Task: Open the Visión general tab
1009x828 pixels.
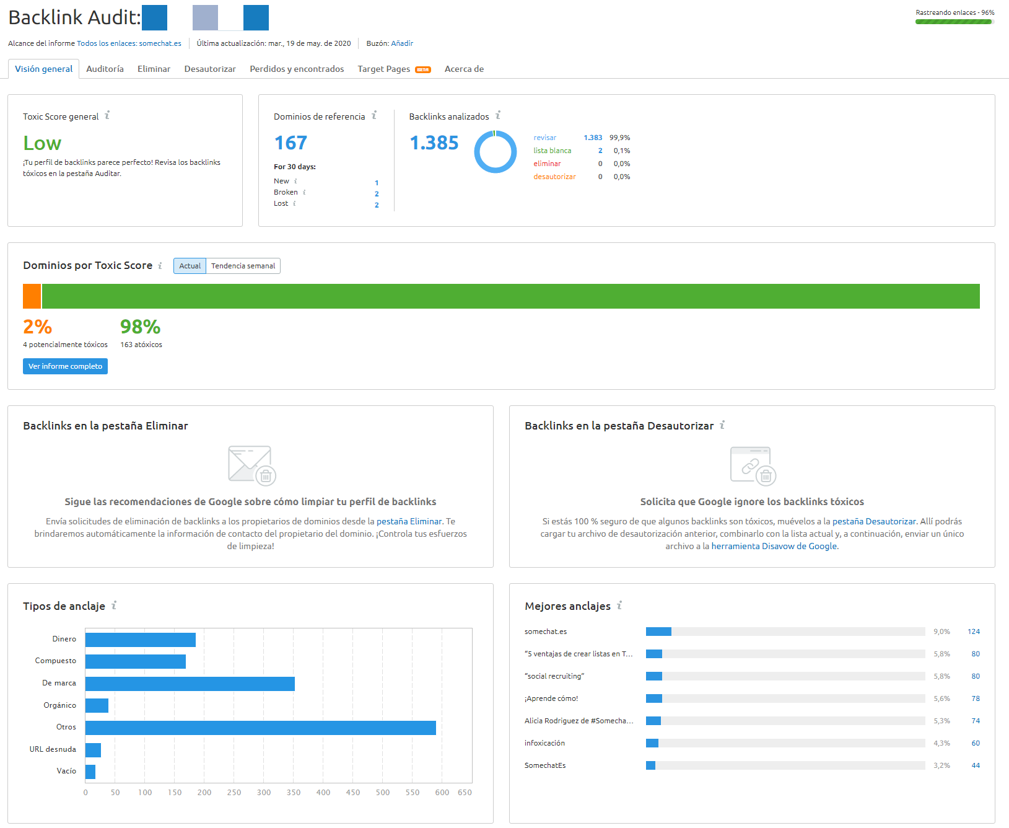Action: point(44,69)
